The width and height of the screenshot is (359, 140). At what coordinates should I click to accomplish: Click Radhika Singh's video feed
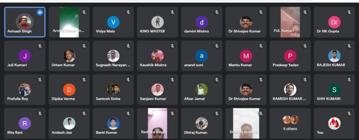pos(157,123)
